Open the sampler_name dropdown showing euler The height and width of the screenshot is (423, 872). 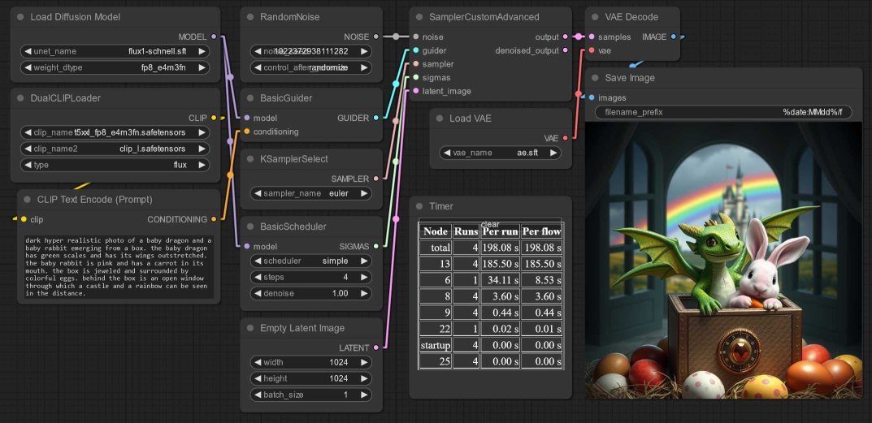coord(312,193)
